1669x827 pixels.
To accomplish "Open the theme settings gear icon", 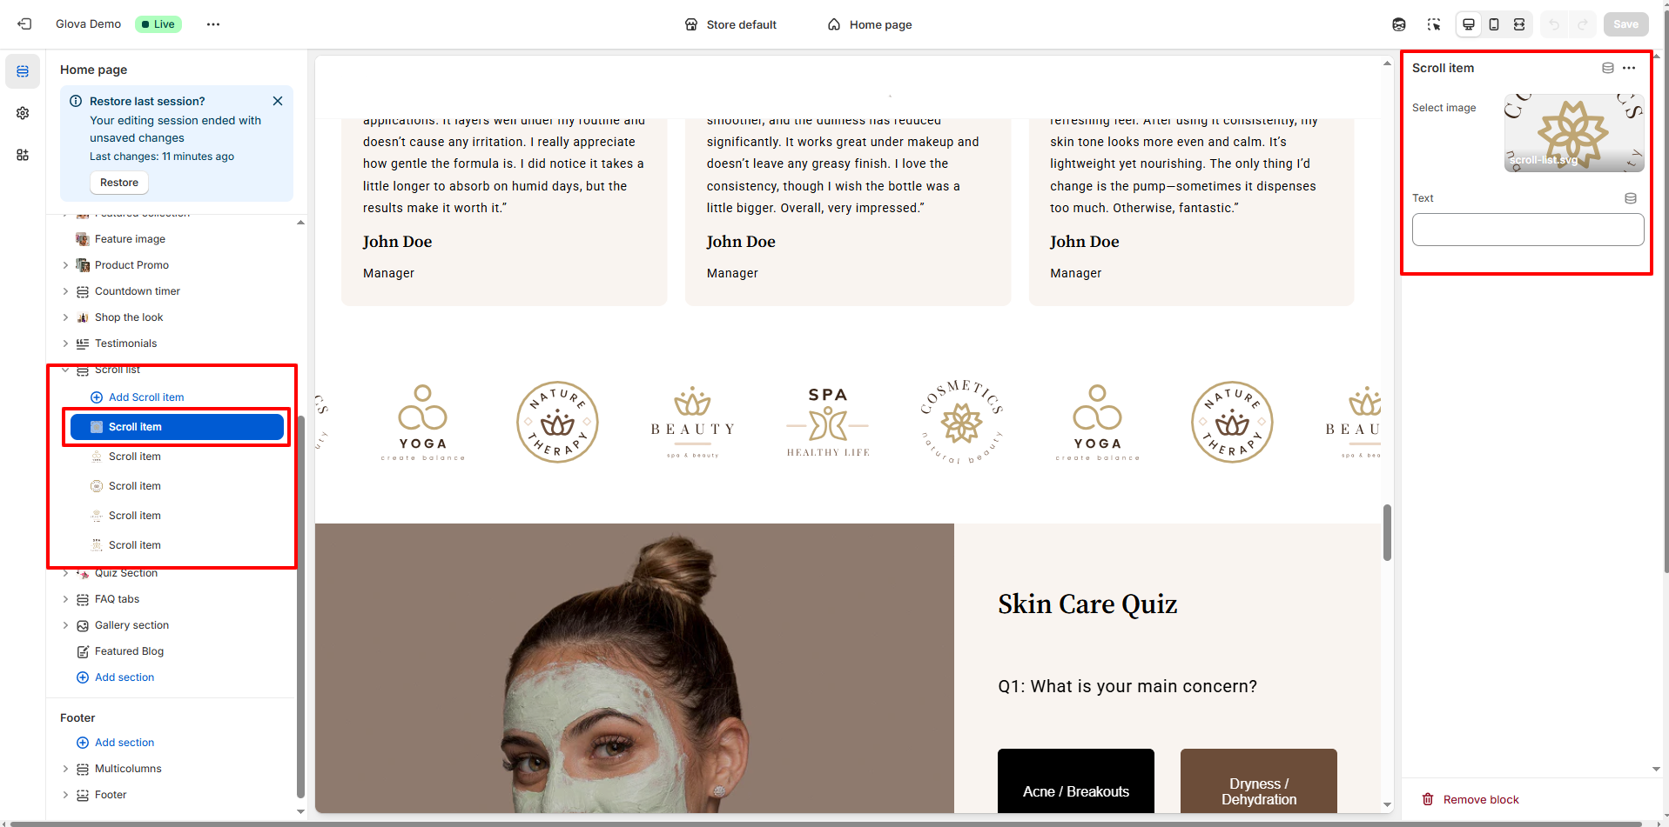I will click(x=23, y=113).
